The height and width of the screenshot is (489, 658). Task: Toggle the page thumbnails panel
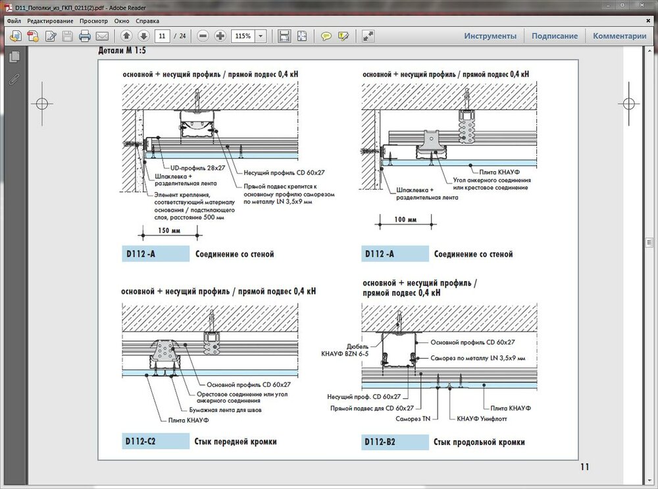pyautogui.click(x=14, y=57)
